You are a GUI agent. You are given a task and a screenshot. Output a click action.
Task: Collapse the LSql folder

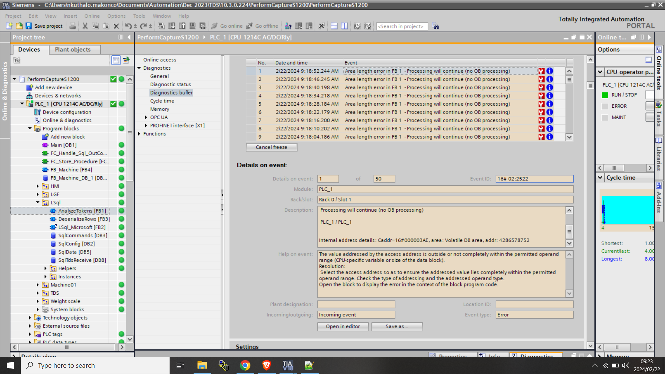38,203
